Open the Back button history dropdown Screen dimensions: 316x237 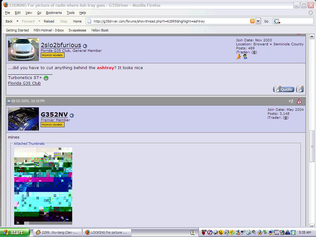pyautogui.click(x=17, y=21)
